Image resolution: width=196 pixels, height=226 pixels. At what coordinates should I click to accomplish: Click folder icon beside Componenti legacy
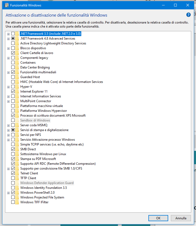[17, 58]
